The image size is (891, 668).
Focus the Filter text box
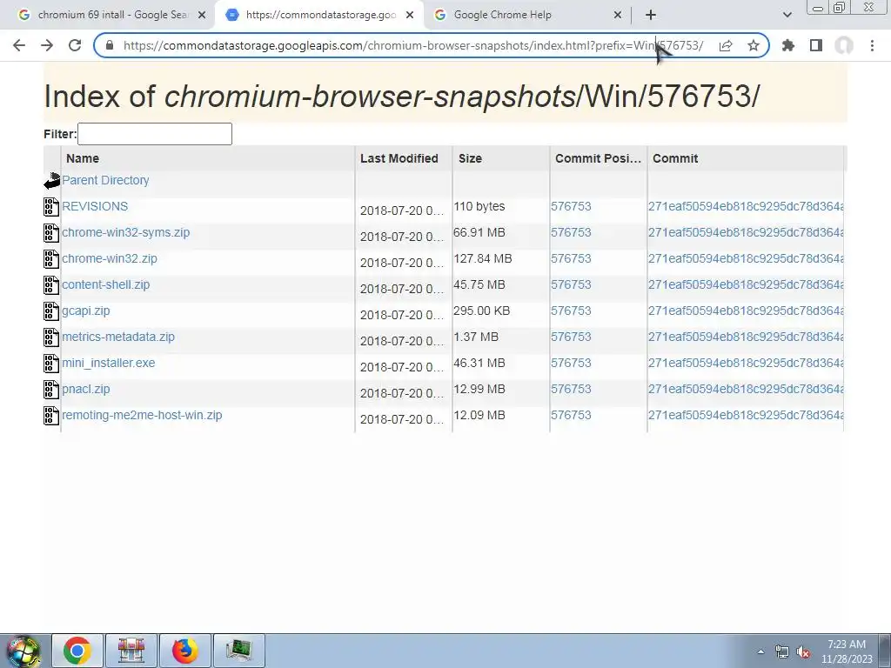(155, 134)
